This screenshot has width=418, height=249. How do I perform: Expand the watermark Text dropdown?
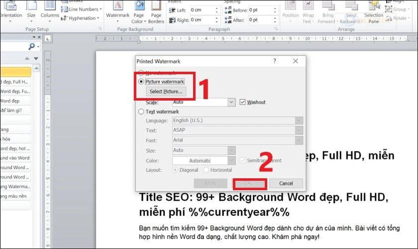299,130
